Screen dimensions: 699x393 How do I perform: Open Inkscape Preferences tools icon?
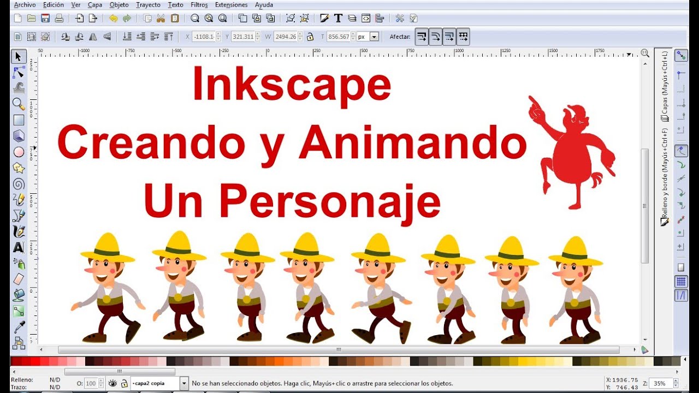pos(400,18)
